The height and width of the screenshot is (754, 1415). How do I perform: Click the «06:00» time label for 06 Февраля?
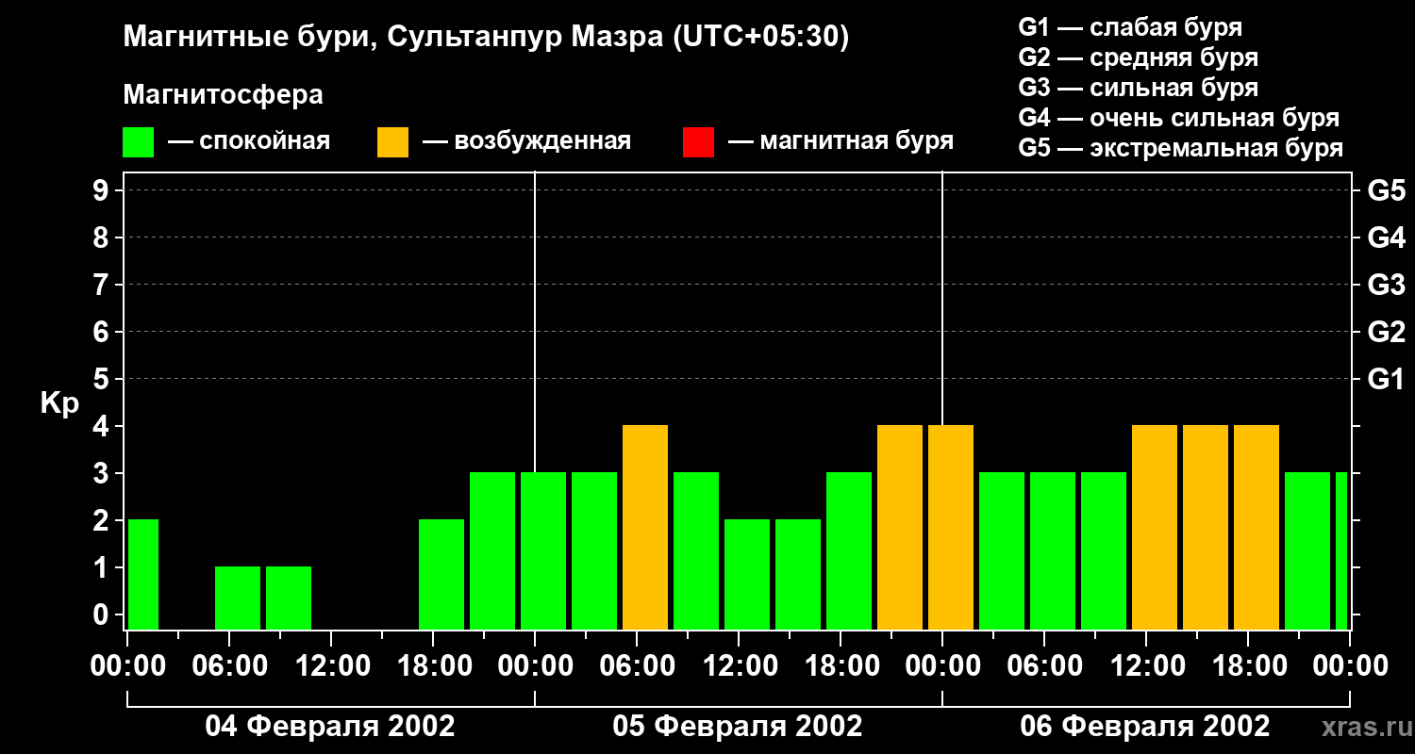(x=1044, y=666)
